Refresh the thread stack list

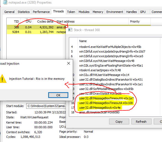pos(141,122)
